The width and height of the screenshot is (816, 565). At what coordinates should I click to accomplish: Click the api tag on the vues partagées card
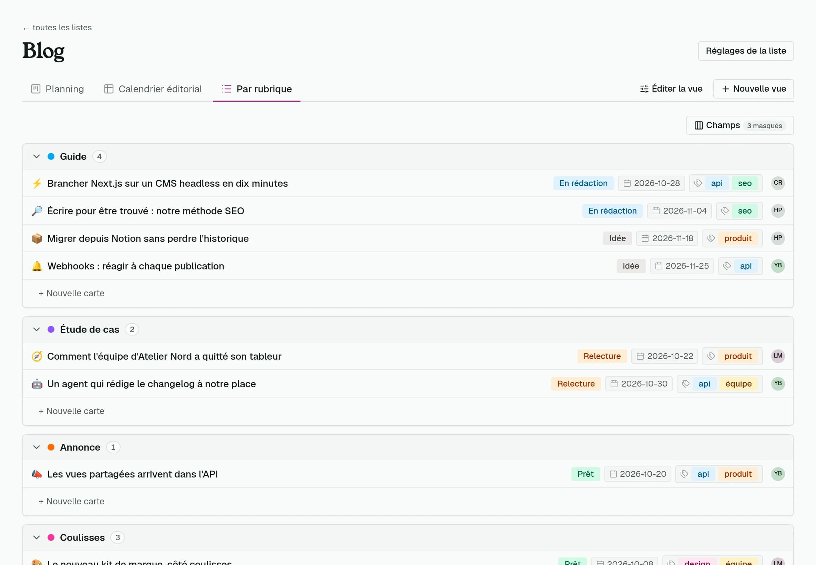(x=703, y=474)
